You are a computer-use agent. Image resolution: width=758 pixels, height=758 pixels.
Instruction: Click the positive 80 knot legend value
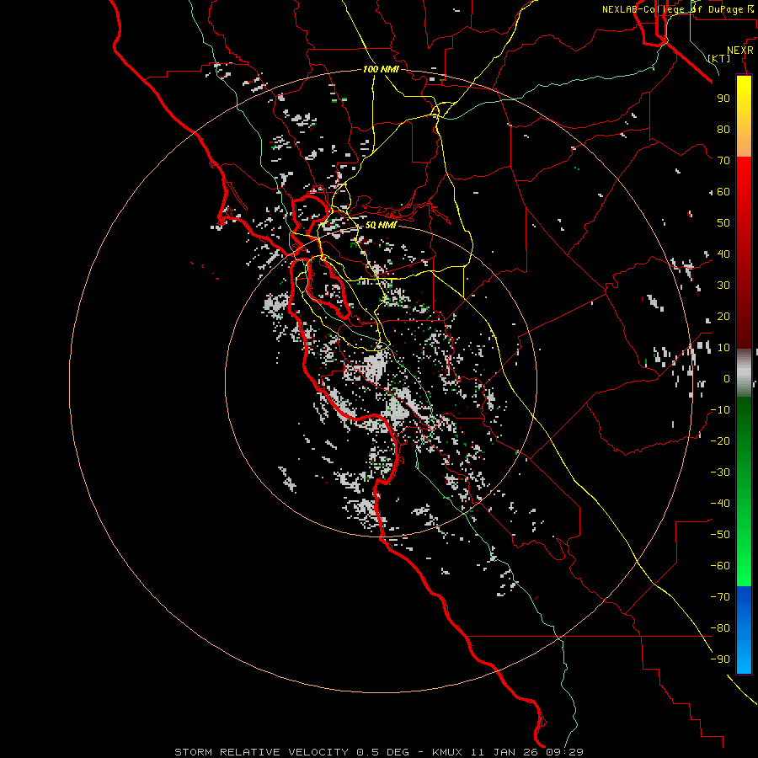[x=723, y=129]
